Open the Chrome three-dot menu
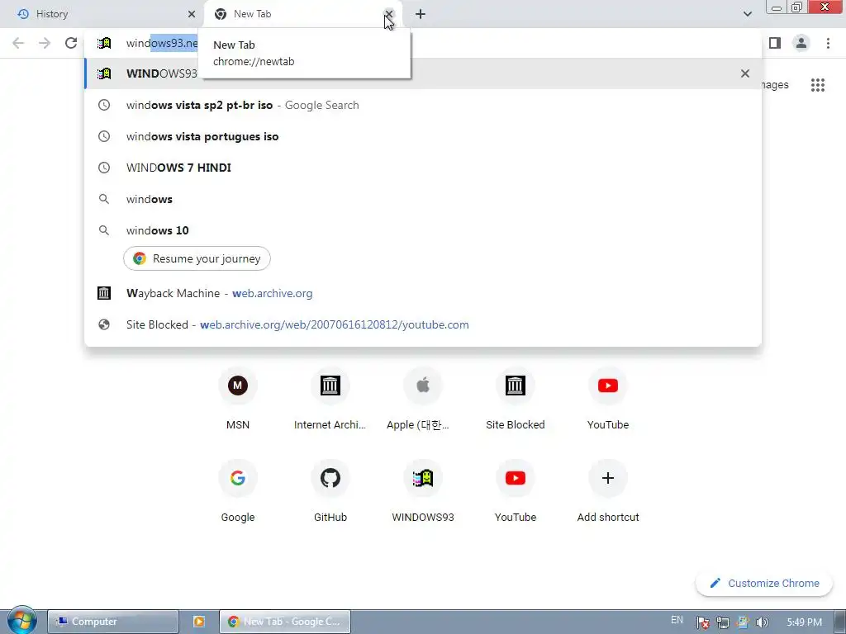The height and width of the screenshot is (634, 846). coord(828,43)
